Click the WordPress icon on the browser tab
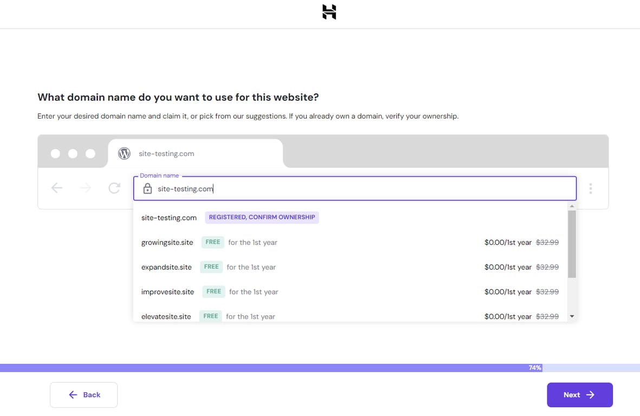The height and width of the screenshot is (416, 640). pyautogui.click(x=124, y=153)
